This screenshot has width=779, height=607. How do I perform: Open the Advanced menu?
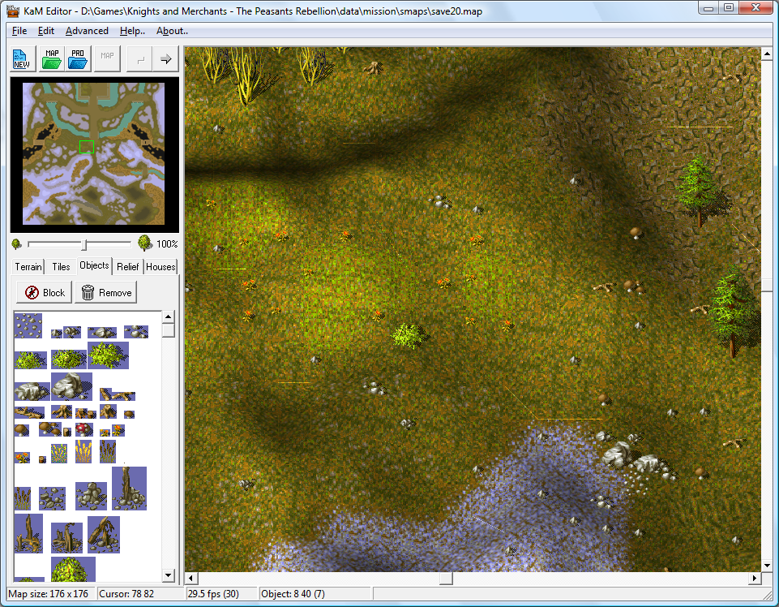click(87, 31)
